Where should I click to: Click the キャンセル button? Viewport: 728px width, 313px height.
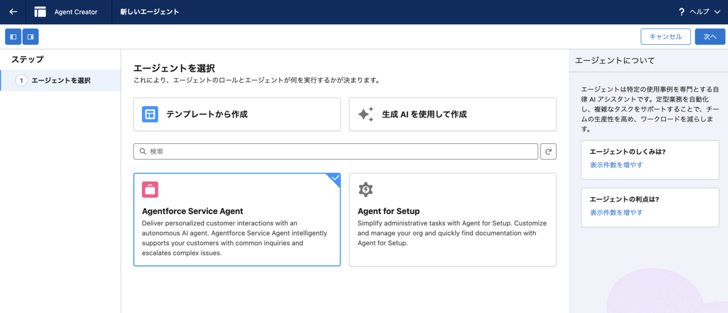tap(666, 37)
